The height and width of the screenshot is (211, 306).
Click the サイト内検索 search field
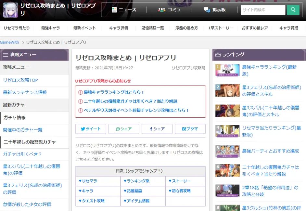tap(263, 10)
